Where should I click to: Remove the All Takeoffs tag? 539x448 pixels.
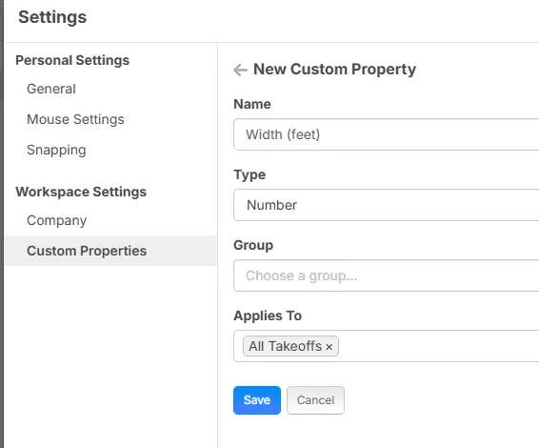329,347
